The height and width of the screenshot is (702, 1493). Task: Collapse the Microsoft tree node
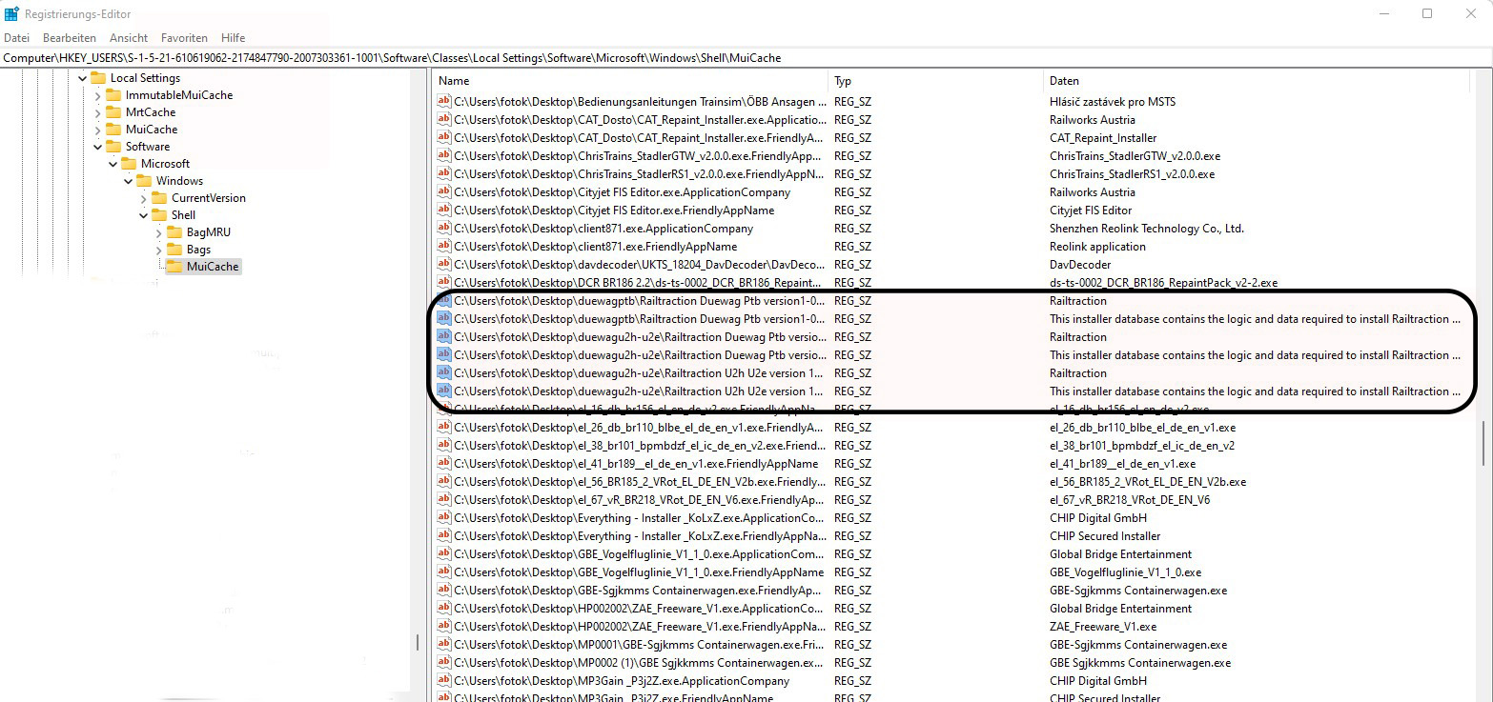click(112, 164)
